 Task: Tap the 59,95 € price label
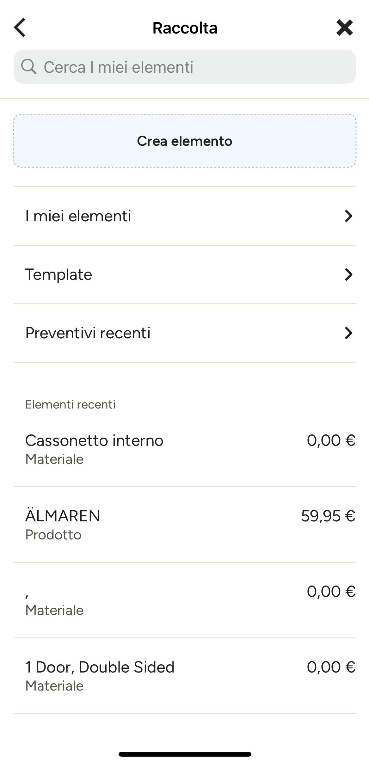(328, 516)
